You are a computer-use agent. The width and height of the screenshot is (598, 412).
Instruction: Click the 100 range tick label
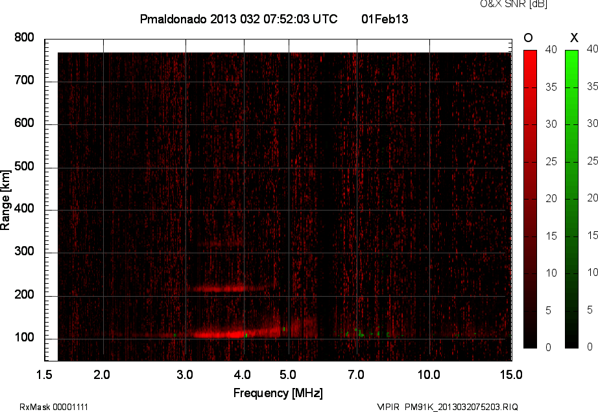click(x=24, y=338)
